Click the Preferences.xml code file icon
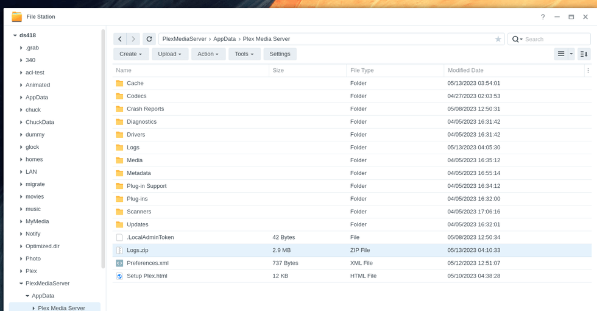597x311 pixels. pos(119,263)
